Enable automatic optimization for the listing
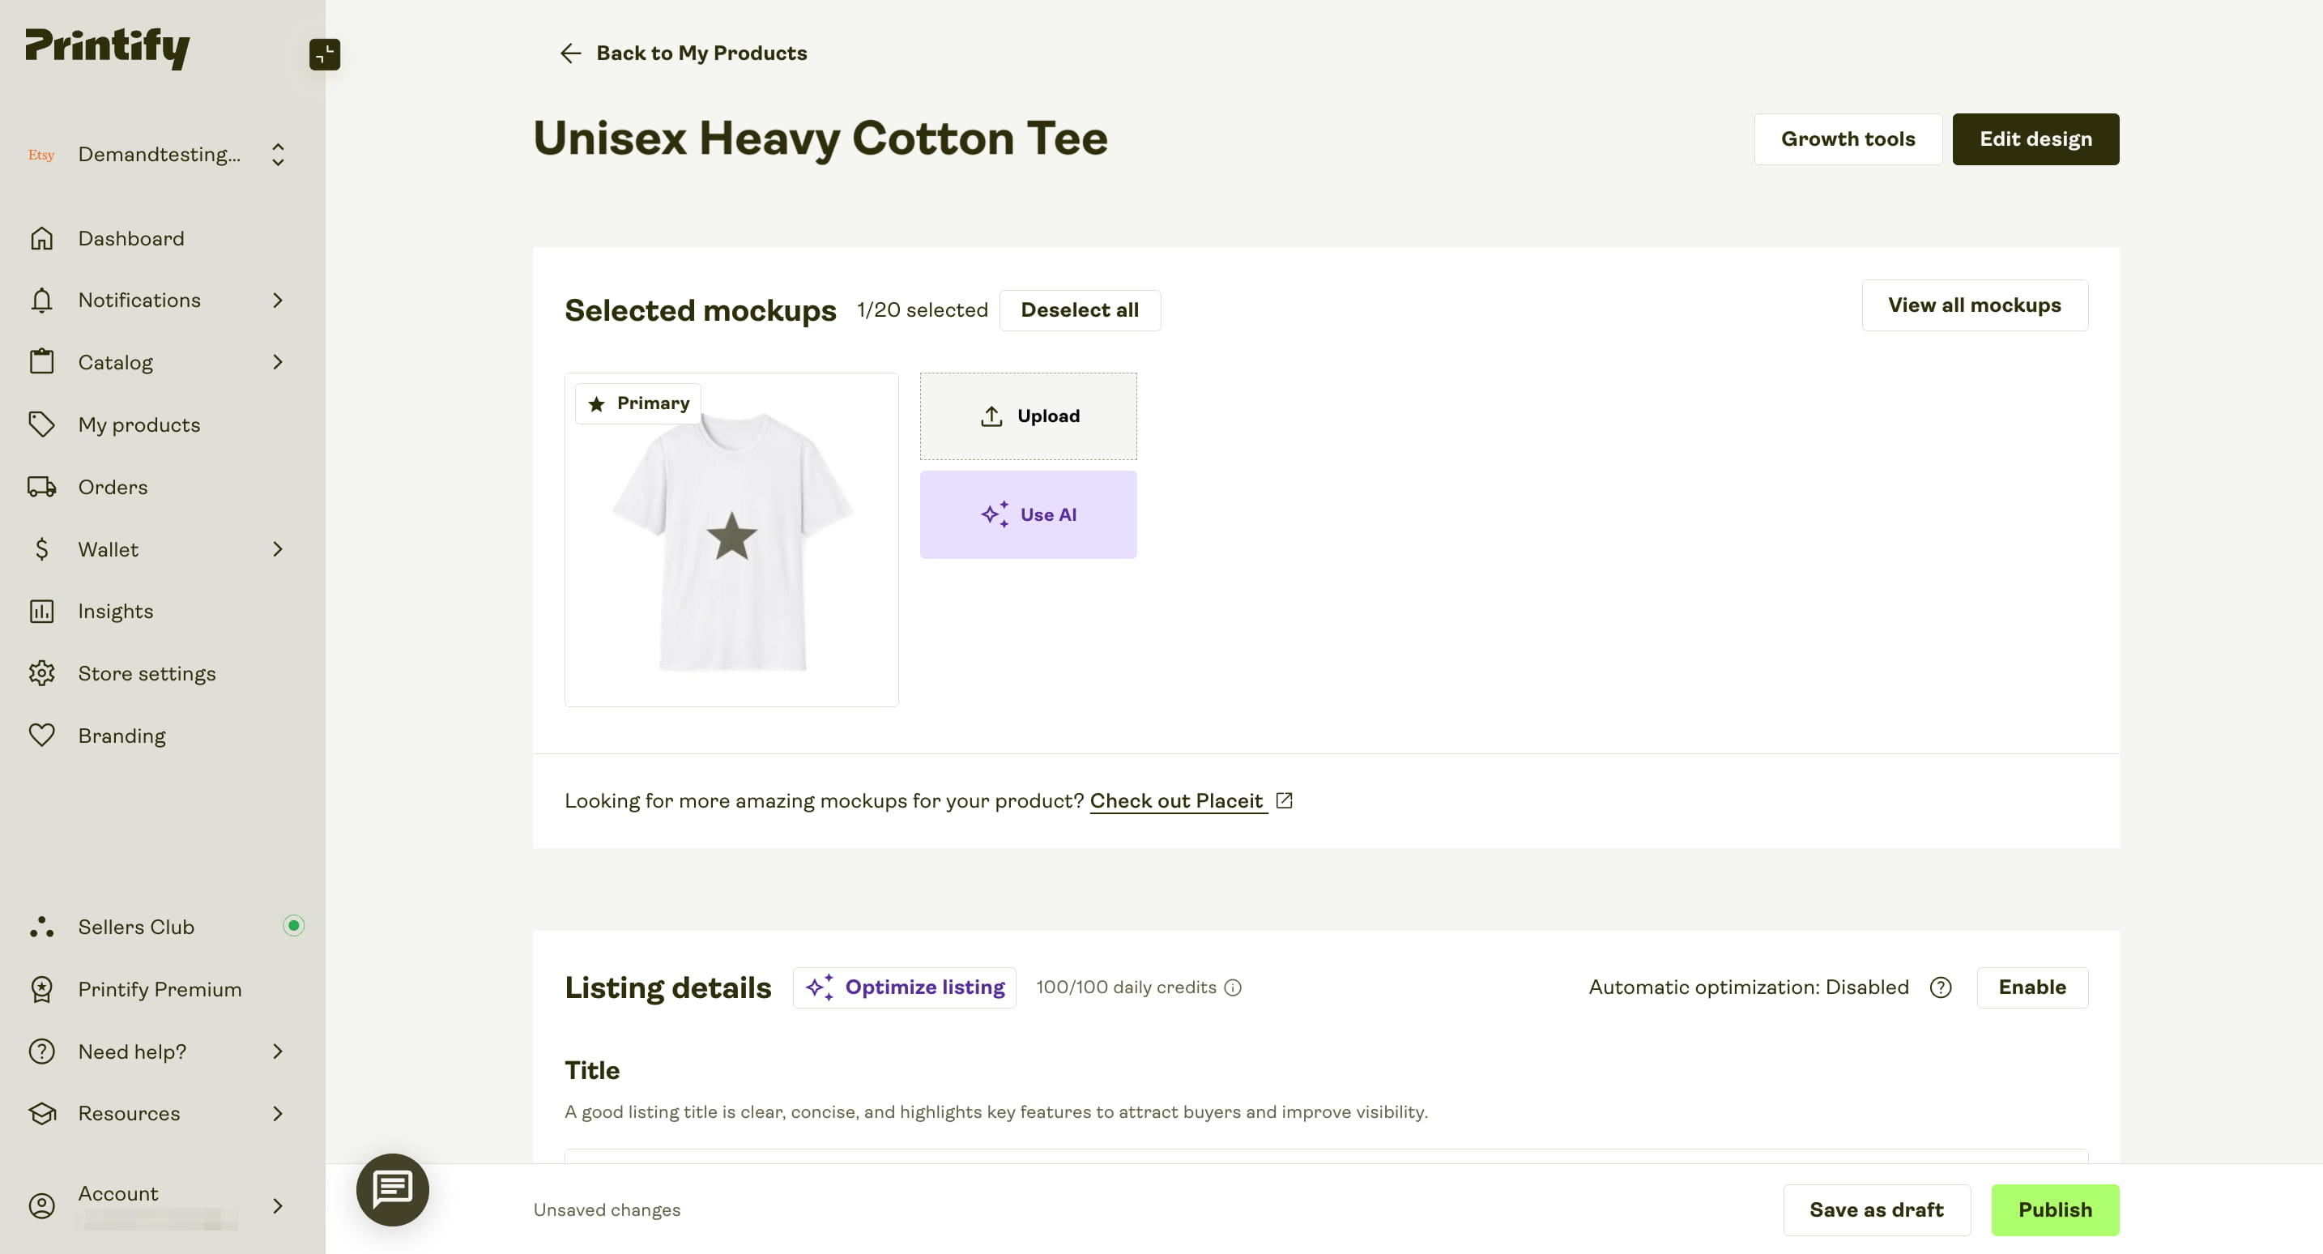The image size is (2323, 1254). tap(2031, 987)
